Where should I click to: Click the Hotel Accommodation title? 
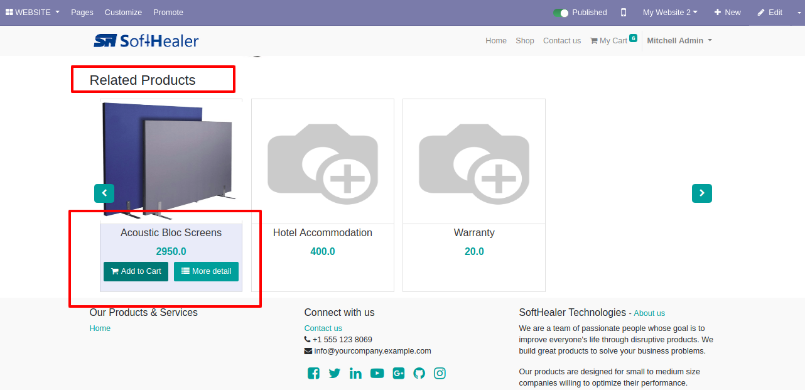click(323, 233)
